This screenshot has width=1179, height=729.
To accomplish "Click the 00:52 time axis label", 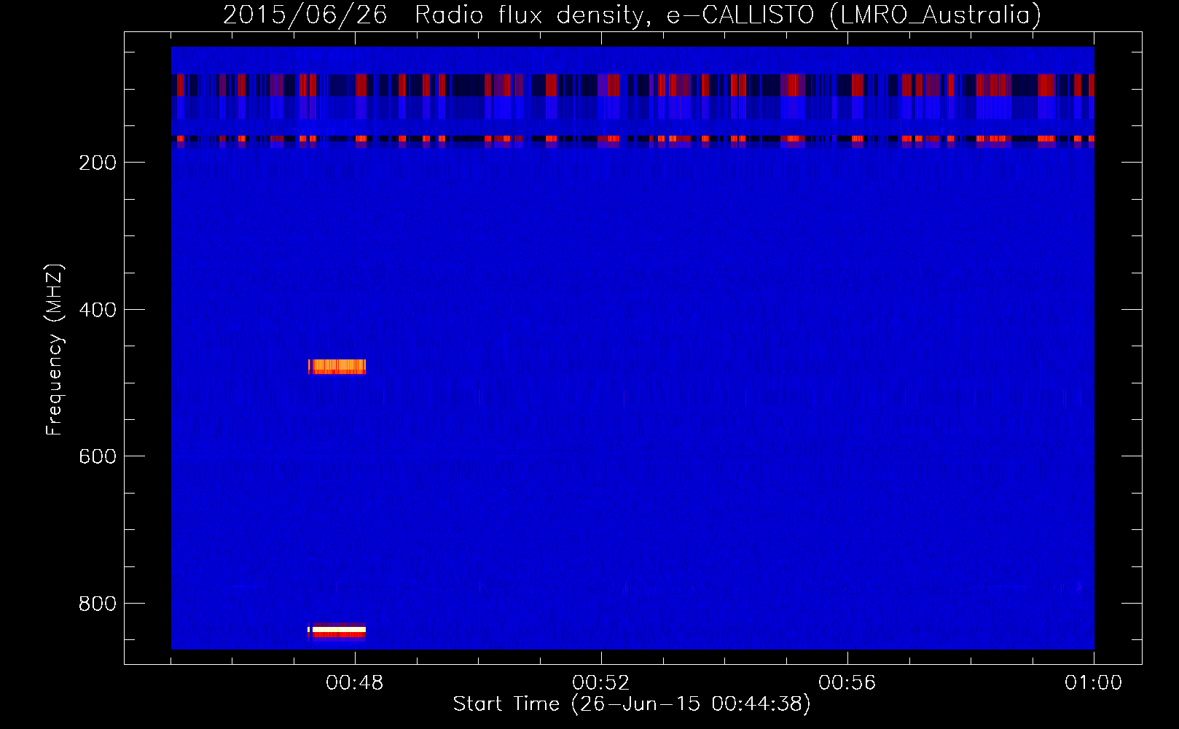I will (601, 683).
